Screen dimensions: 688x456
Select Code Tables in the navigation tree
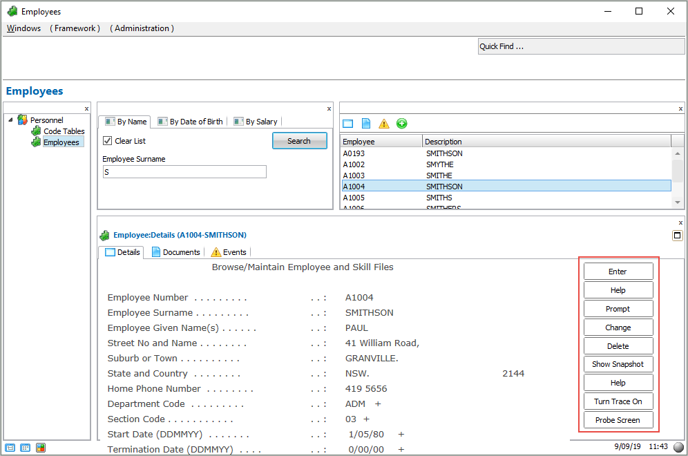point(64,131)
